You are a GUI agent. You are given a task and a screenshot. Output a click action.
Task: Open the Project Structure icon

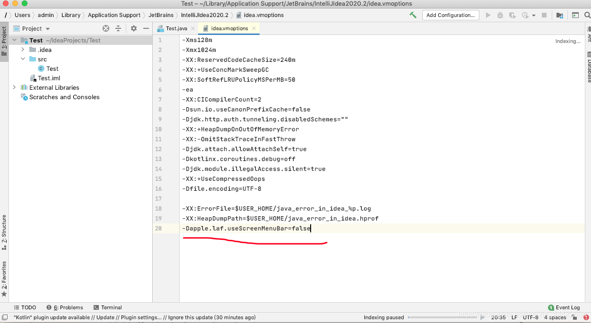(560, 15)
